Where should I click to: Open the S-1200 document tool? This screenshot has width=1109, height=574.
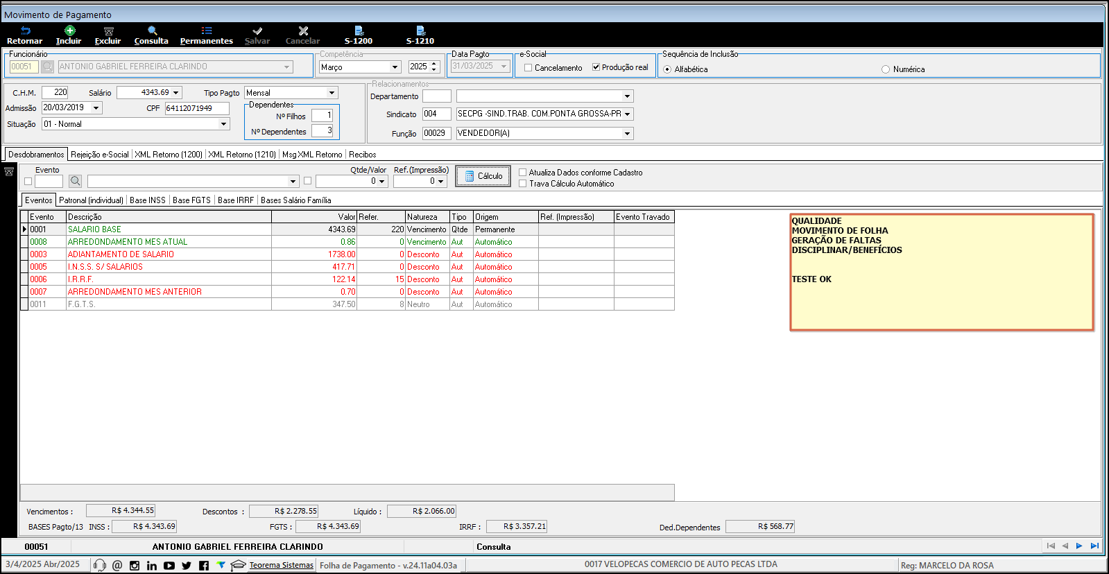point(359,31)
